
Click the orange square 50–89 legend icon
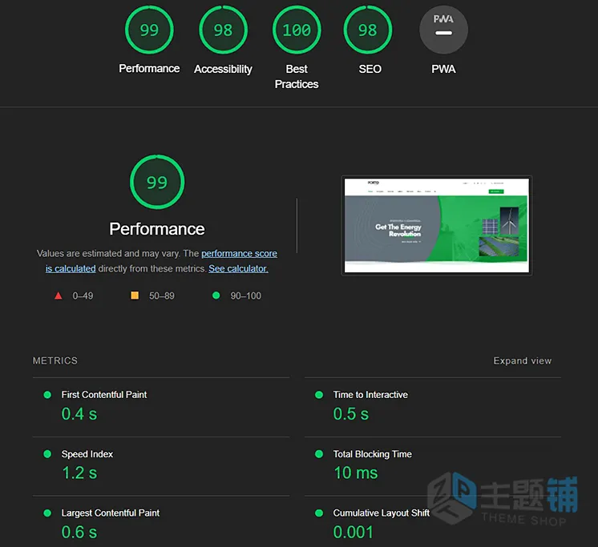[x=135, y=296]
